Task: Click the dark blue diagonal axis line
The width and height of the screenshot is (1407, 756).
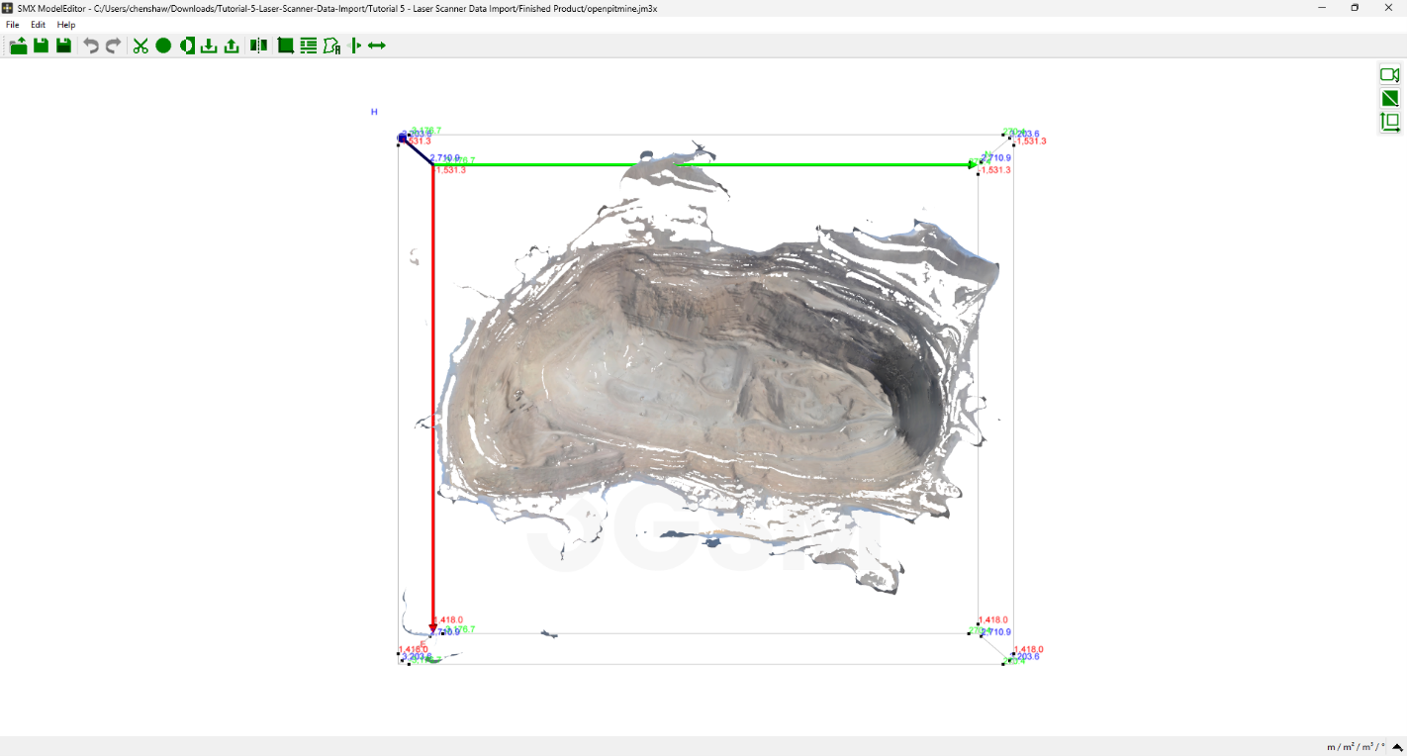Action: tap(417, 151)
